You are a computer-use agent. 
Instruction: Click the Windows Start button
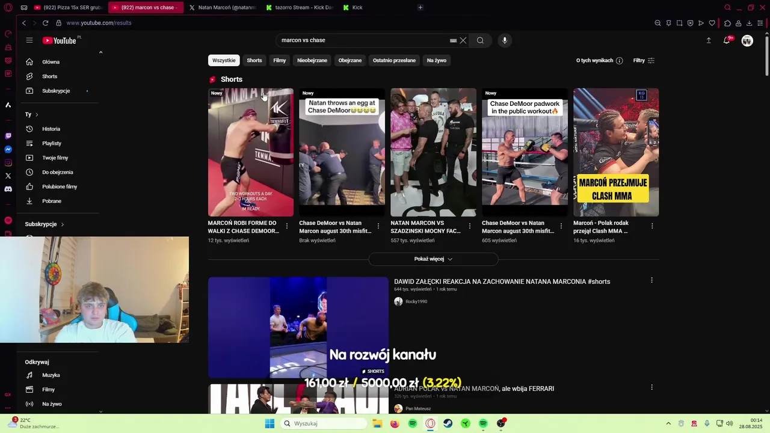click(269, 423)
